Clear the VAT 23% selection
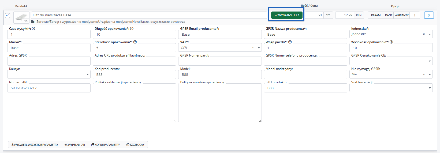 [x=253, y=48]
